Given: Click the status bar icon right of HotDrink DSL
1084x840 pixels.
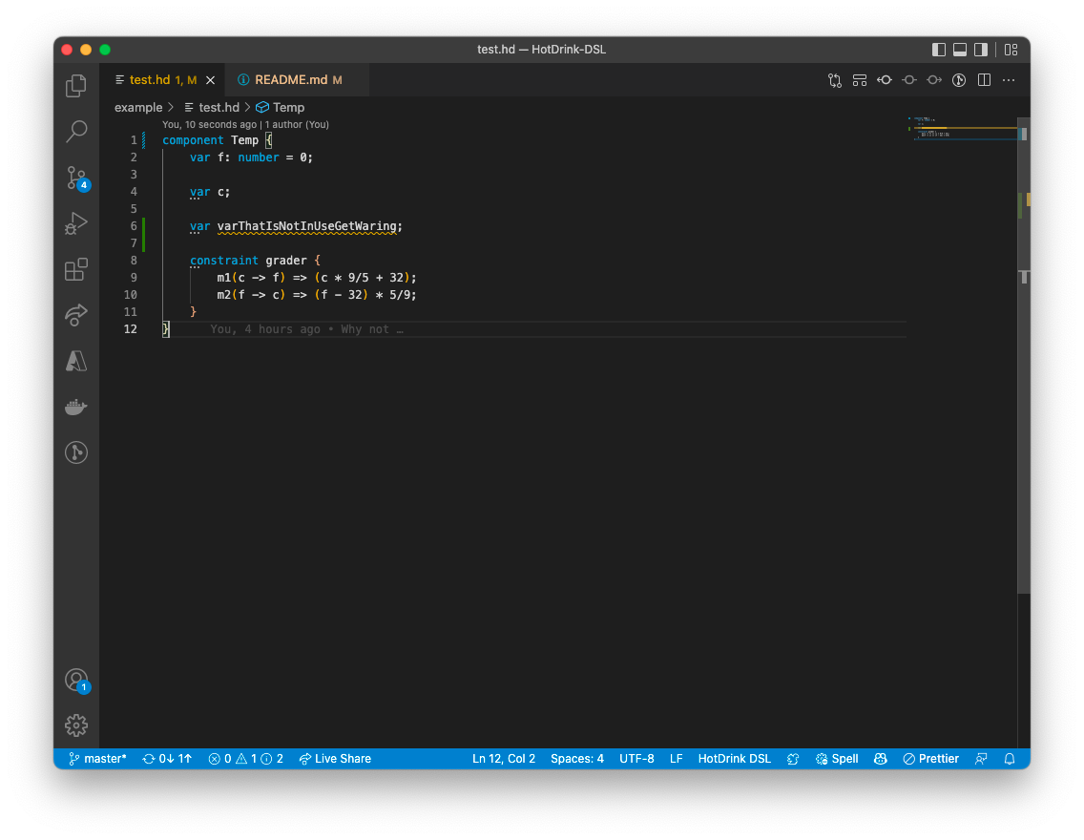Looking at the screenshot, I should (x=793, y=759).
